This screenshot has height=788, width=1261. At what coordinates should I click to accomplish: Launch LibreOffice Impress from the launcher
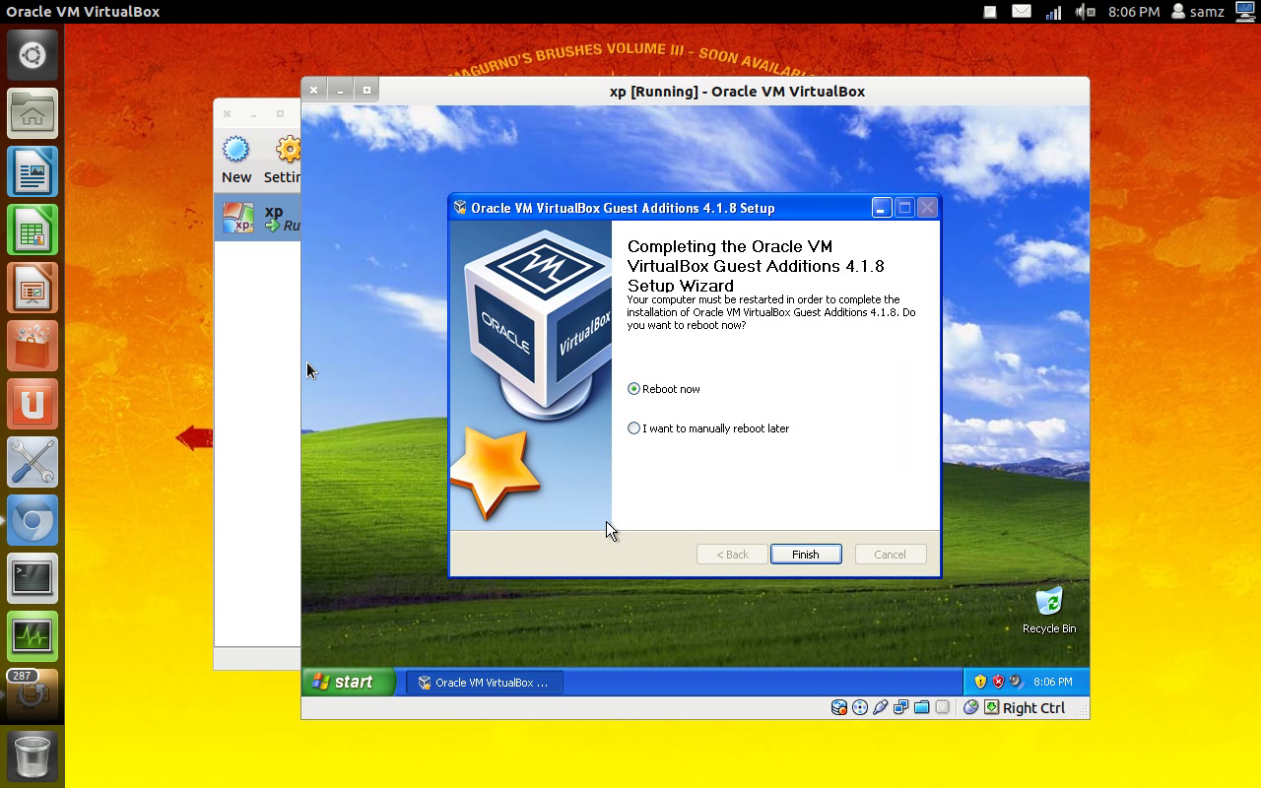[33, 288]
